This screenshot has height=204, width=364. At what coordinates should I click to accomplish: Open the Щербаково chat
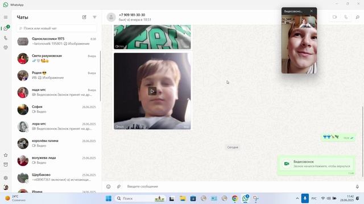coord(57,177)
